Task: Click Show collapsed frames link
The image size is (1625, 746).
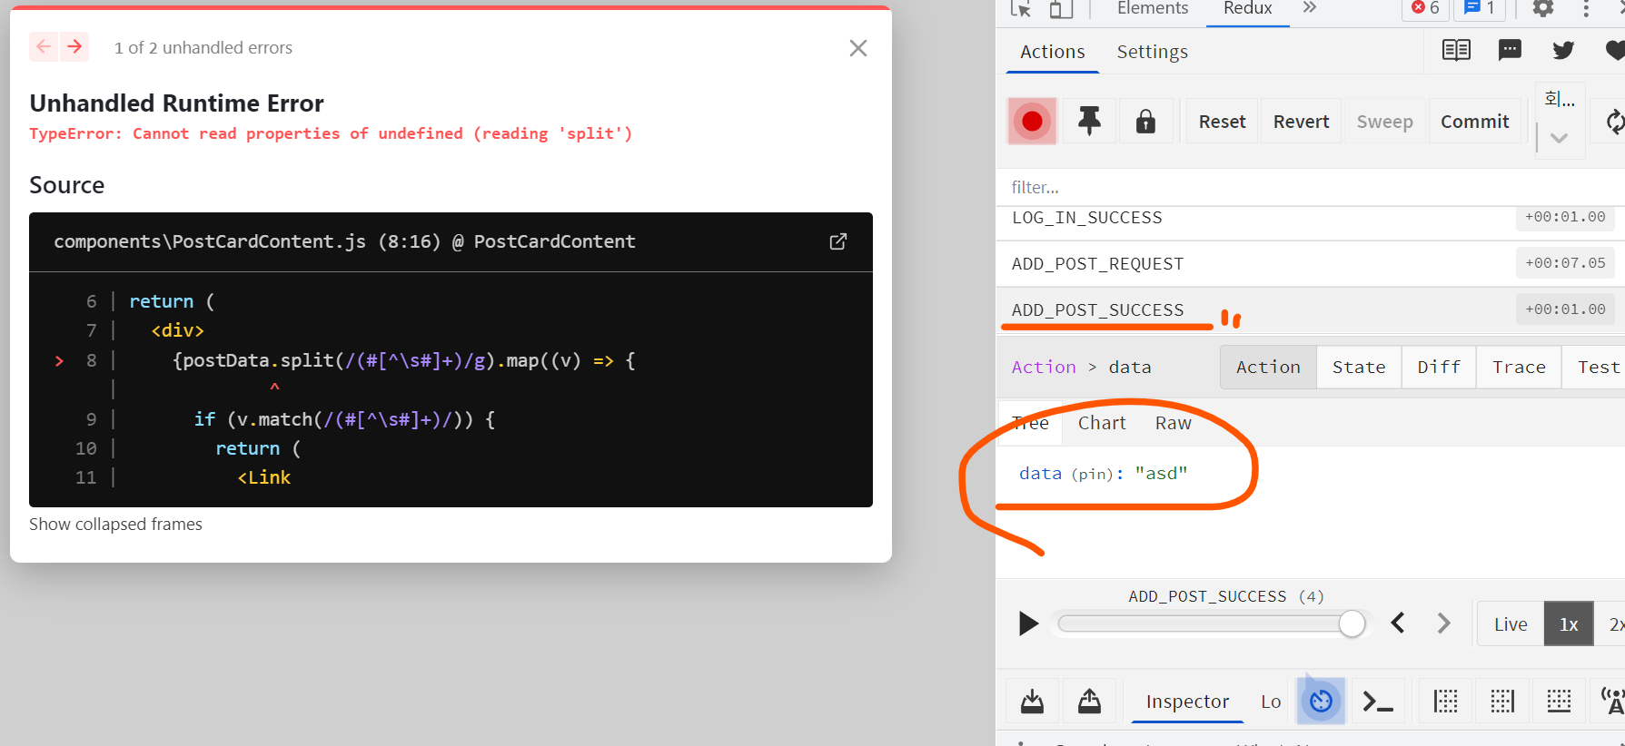Action: tap(115, 525)
